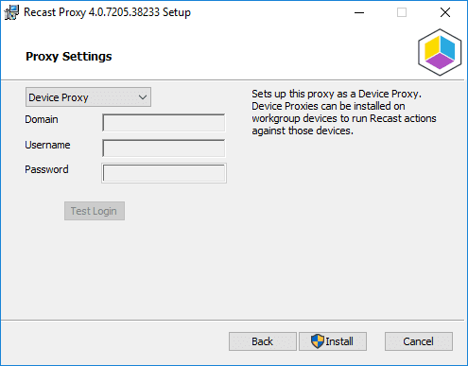
Task: Cancel the Recast Proxy setup
Action: 419,341
